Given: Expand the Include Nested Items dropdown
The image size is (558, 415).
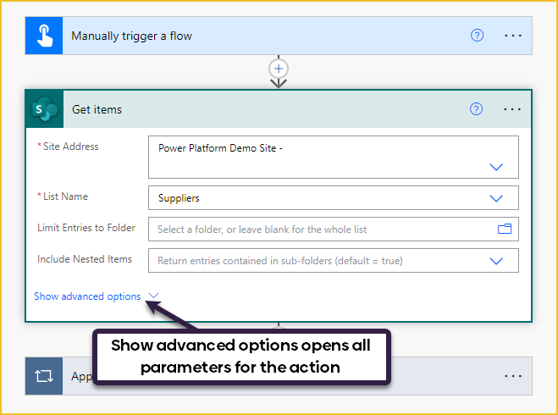Looking at the screenshot, I should [x=496, y=261].
